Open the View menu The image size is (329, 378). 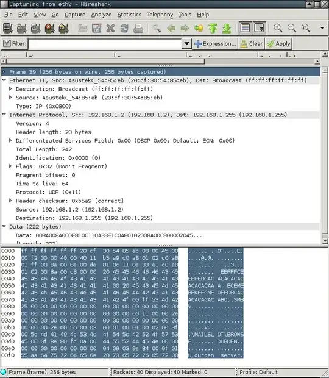(40, 15)
